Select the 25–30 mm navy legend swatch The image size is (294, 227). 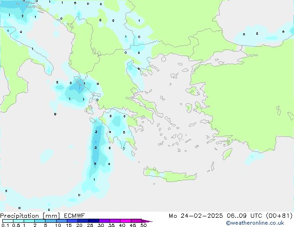[x=93, y=221]
